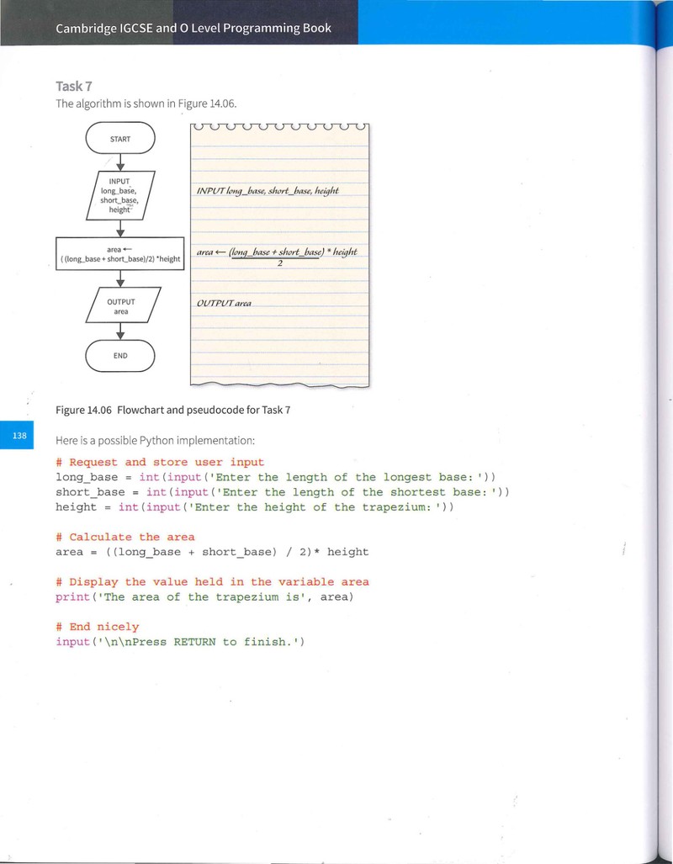Select the code line assigning height
The height and width of the screenshot is (864, 673).
coord(255,507)
